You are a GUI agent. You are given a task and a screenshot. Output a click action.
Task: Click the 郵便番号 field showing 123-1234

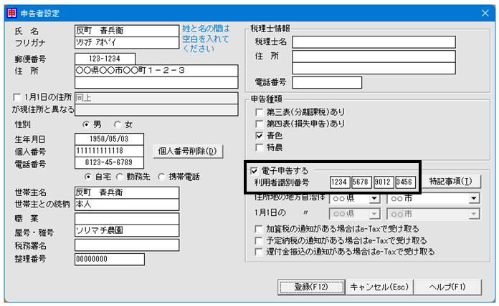105,59
